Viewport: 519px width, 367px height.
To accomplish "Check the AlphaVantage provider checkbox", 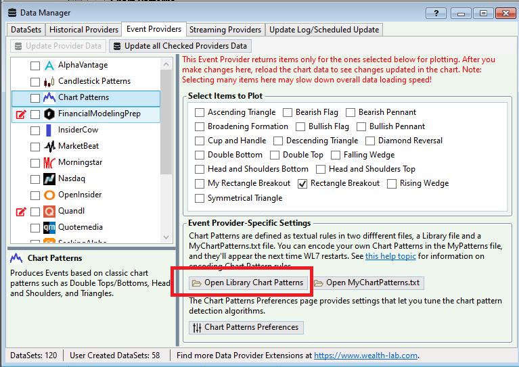I will pyautogui.click(x=35, y=66).
